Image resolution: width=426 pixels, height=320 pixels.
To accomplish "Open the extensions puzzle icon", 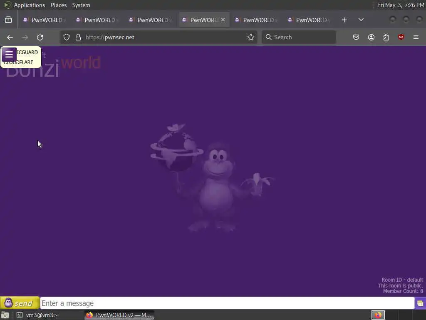I will tap(386, 37).
